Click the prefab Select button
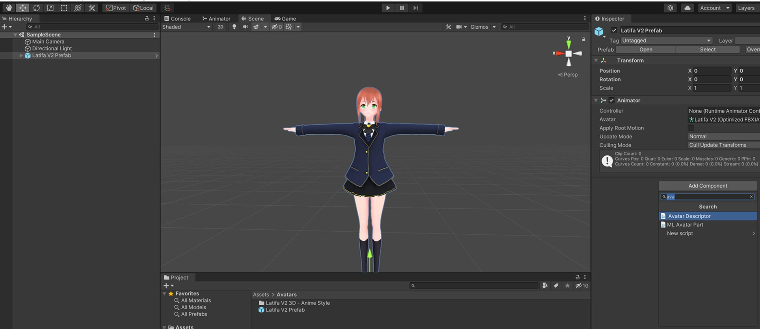The width and height of the screenshot is (760, 329). point(708,50)
